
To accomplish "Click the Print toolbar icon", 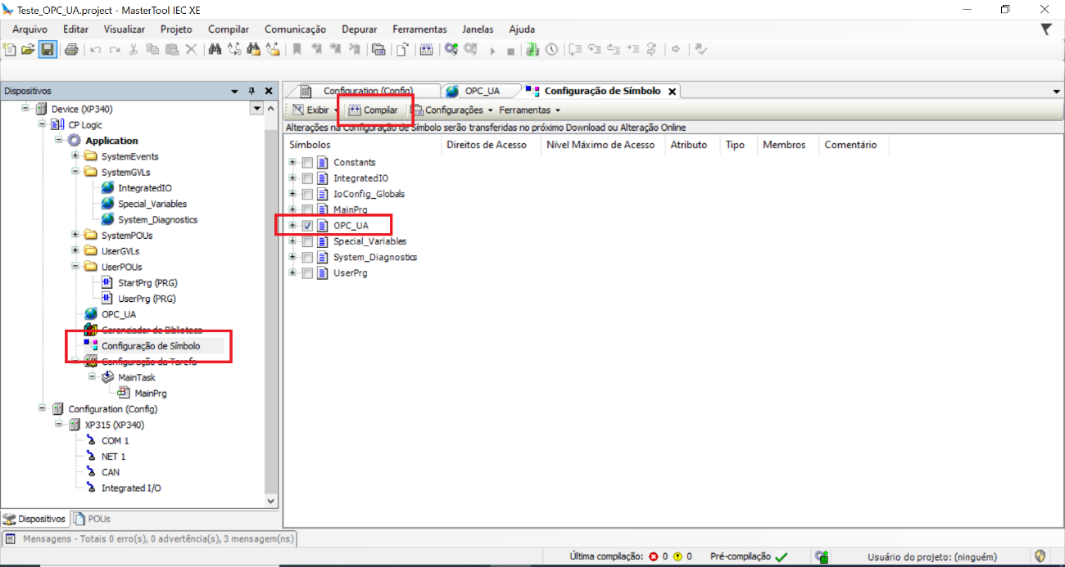I will (70, 50).
